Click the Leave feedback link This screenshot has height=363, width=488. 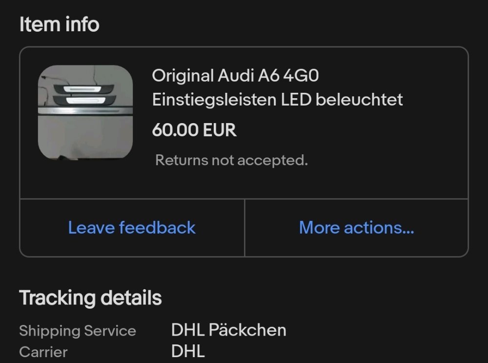(x=132, y=228)
